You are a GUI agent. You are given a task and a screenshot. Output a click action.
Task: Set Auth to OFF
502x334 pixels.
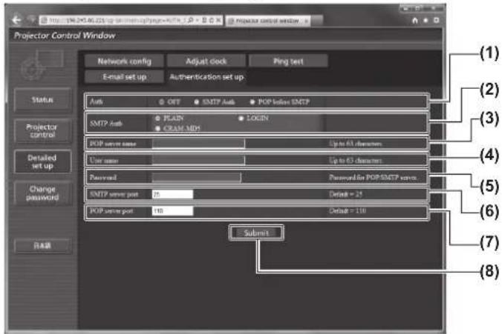click(162, 102)
